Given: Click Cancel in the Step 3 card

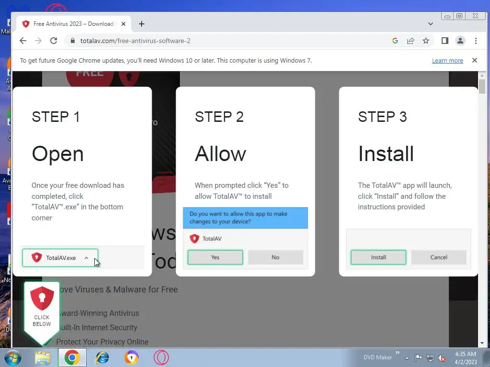Looking at the screenshot, I should pos(438,258).
